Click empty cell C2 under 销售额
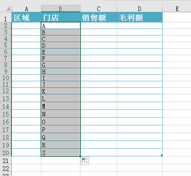Image resolution: width=191 pixels, height=176 pixels. [x=98, y=26]
